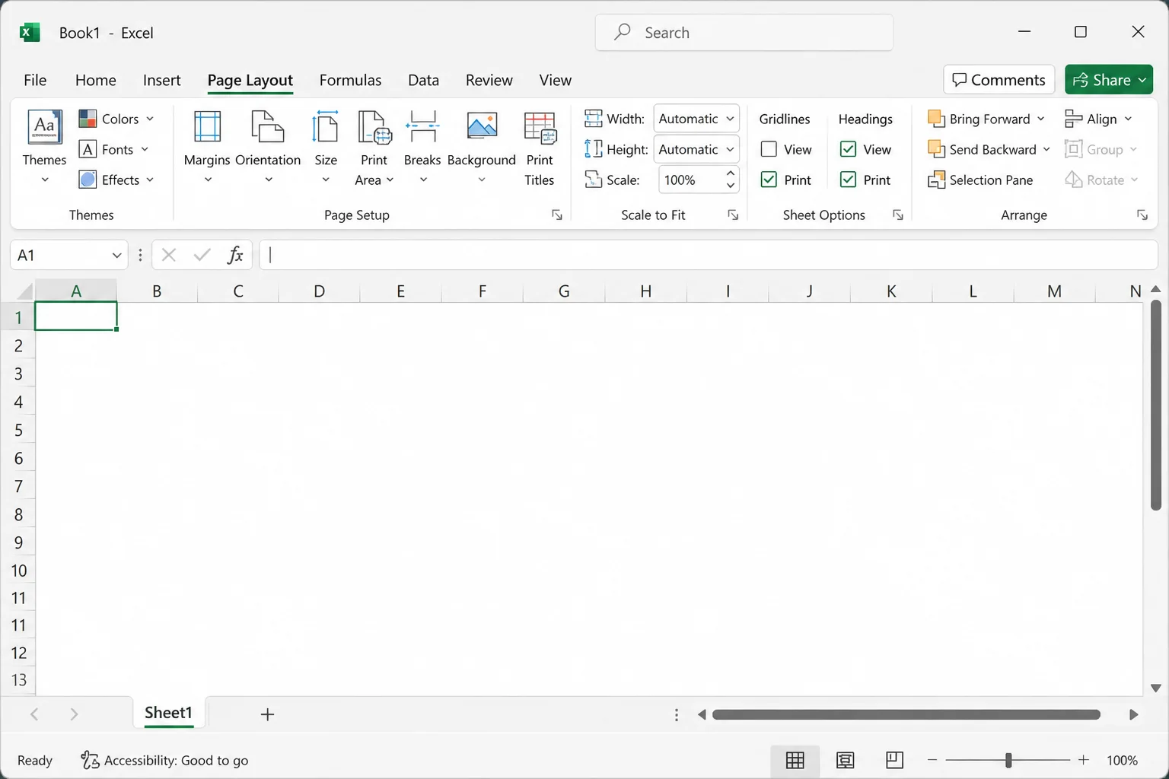Open Scale to Fit dialog launcher
1169x779 pixels.
pos(733,215)
